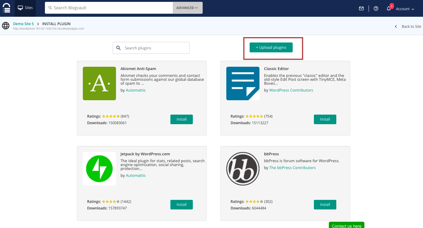
Task: Open Automattic author link under Jetpack
Action: [x=136, y=175]
